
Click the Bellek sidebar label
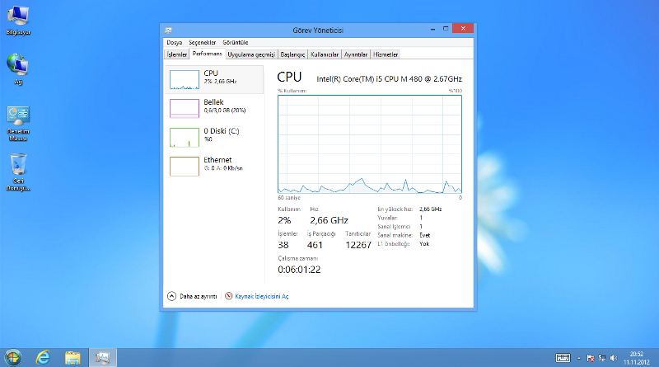point(213,101)
